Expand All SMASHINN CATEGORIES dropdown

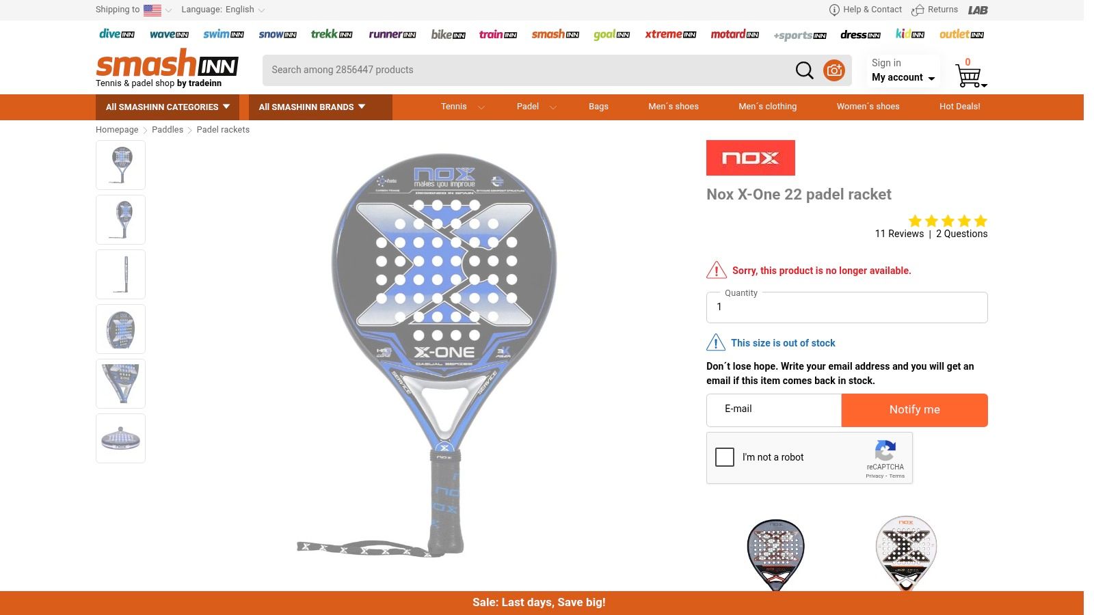(168, 107)
